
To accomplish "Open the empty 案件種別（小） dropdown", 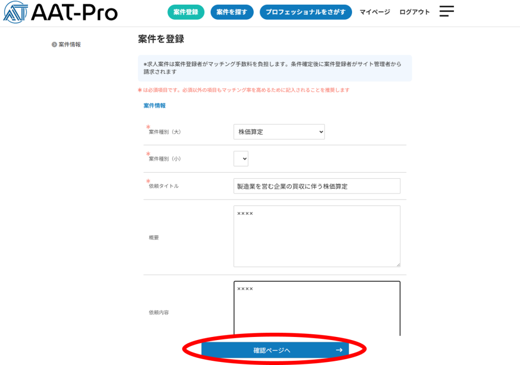I will pyautogui.click(x=241, y=159).
